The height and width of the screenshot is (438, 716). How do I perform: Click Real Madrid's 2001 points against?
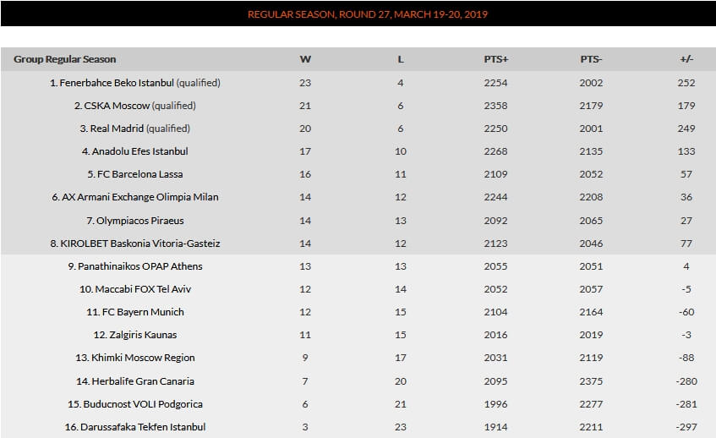click(x=592, y=129)
